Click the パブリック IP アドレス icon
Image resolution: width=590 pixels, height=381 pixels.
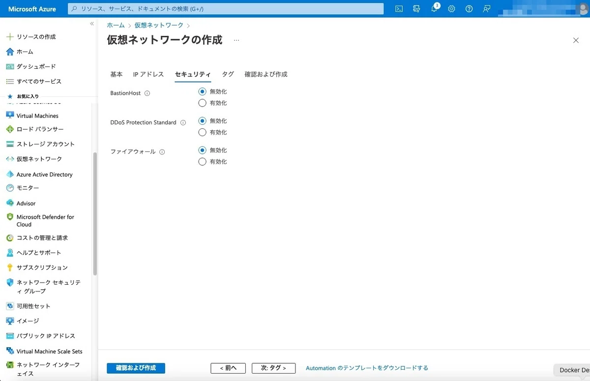pos(10,336)
